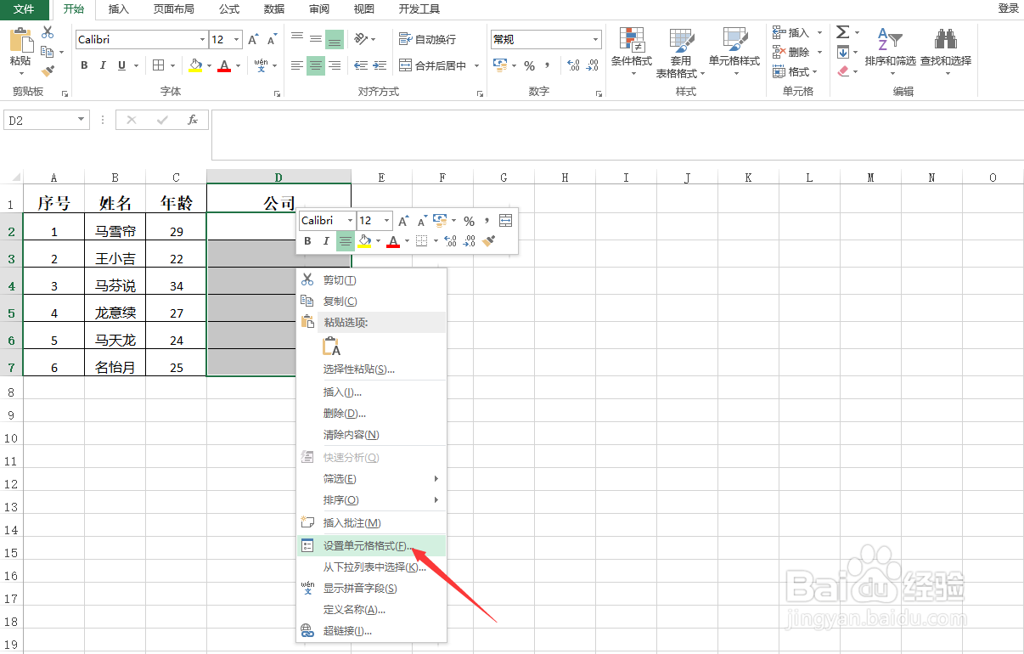The height and width of the screenshot is (654, 1024).
Task: Apply mini toolbar red font color
Action: point(393,241)
